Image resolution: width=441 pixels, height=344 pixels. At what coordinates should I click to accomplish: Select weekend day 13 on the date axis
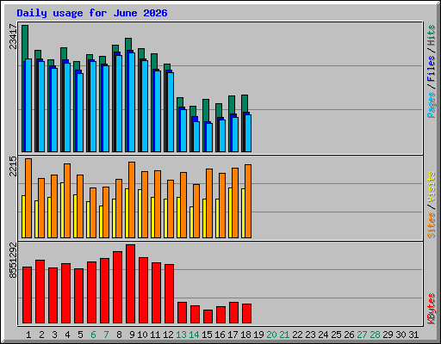point(181,335)
